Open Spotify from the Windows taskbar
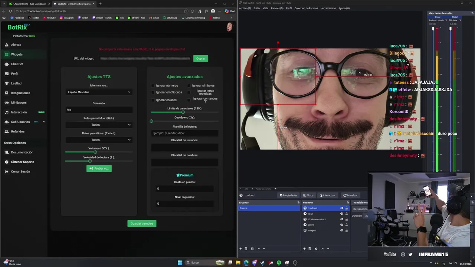This screenshot has height=267, width=475. 279,263
